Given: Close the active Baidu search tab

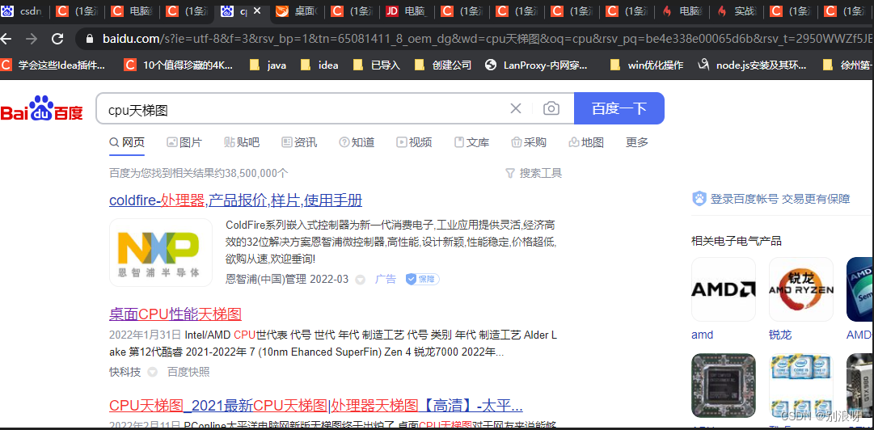Looking at the screenshot, I should (256, 11).
